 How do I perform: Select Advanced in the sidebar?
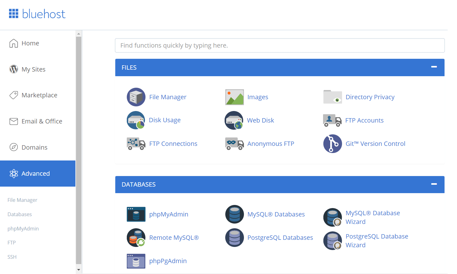tap(35, 173)
